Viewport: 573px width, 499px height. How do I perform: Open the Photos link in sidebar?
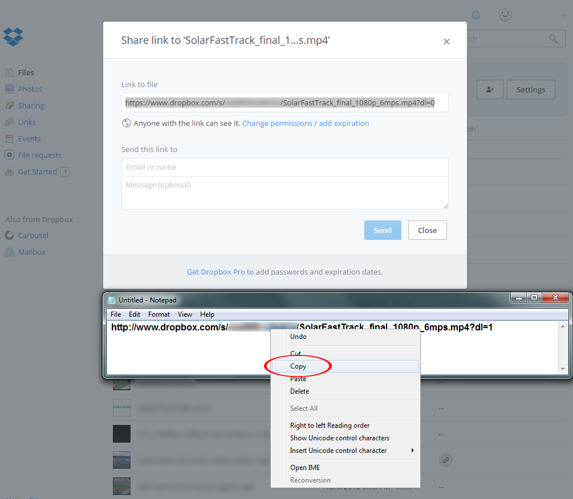[30, 89]
